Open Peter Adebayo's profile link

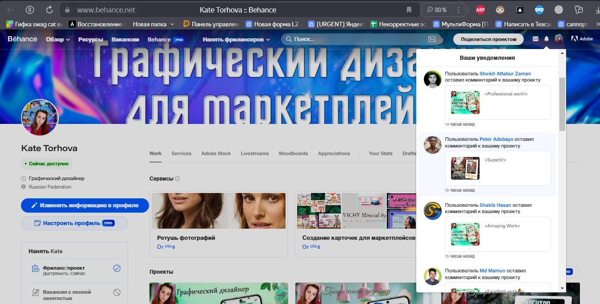click(496, 139)
